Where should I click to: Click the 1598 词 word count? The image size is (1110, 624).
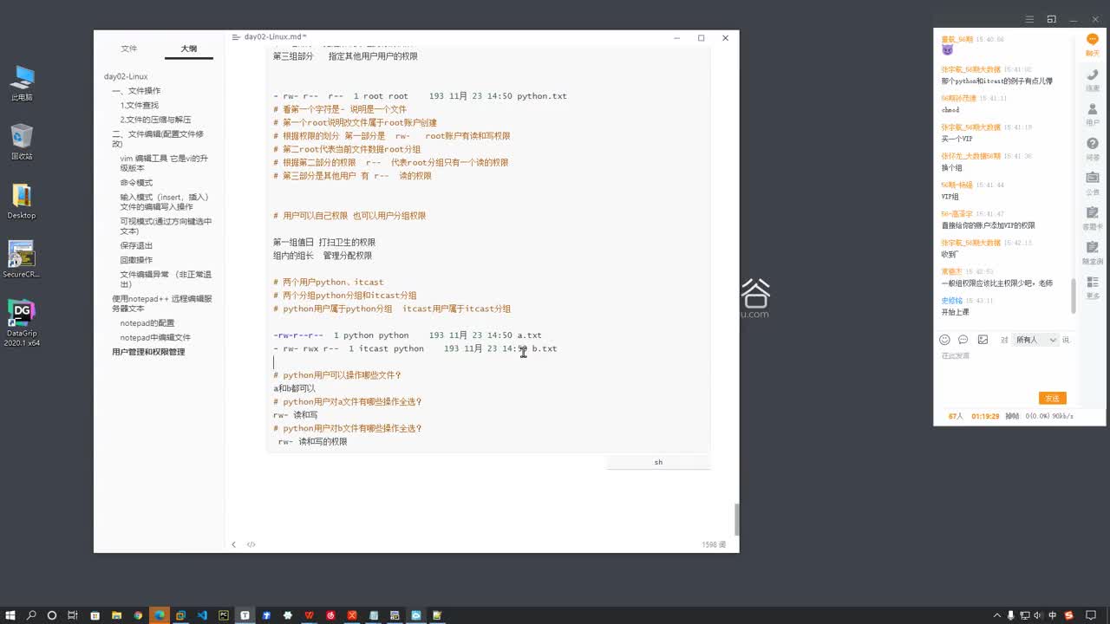714,544
